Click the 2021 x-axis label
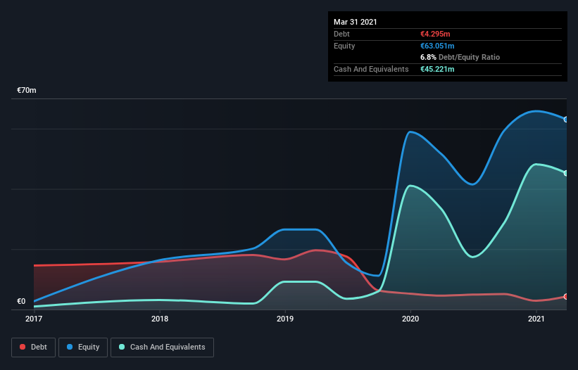 click(x=536, y=319)
